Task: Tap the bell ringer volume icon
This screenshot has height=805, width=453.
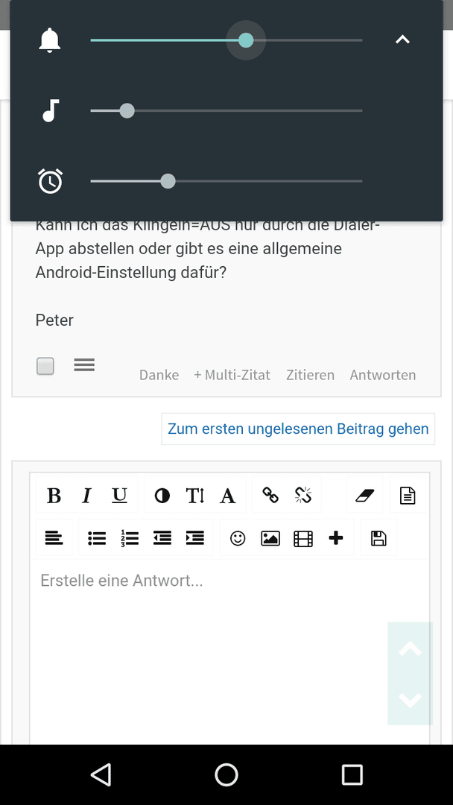Action: 50,40
